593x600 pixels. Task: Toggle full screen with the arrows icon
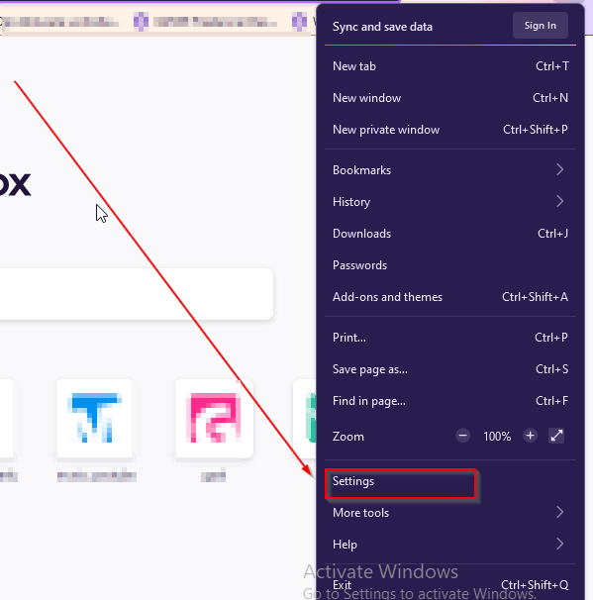[x=556, y=436]
